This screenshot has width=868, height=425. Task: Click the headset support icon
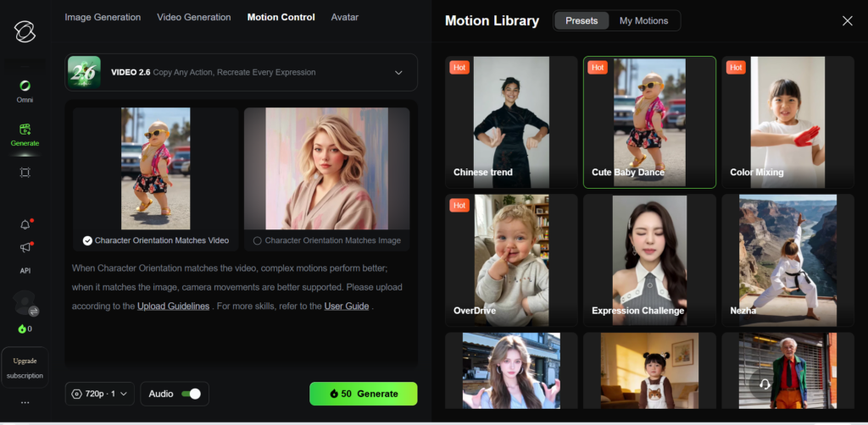765,384
